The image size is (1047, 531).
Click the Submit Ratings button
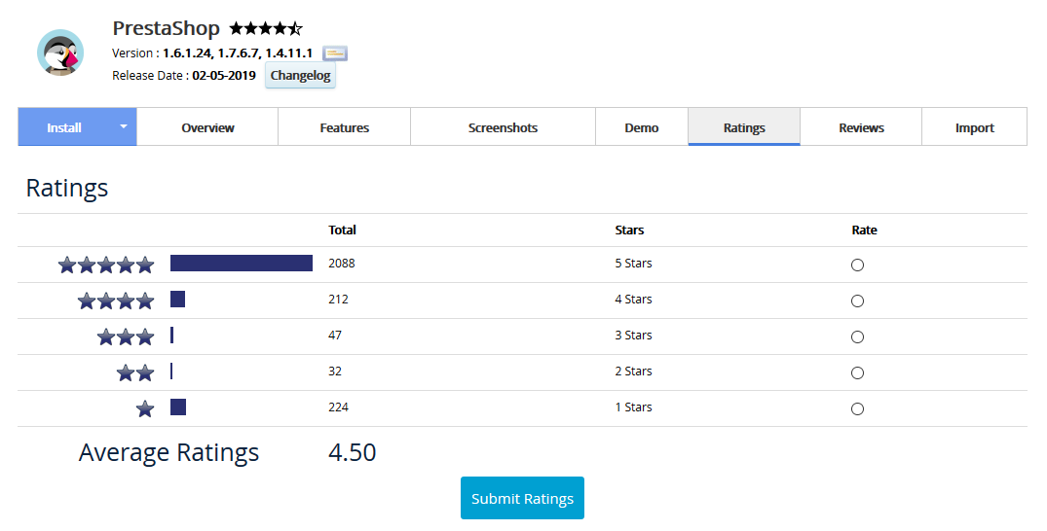point(522,498)
